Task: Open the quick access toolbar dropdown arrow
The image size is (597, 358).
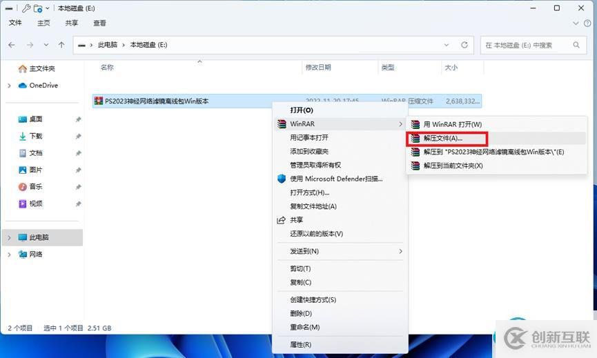Action: 47,8
